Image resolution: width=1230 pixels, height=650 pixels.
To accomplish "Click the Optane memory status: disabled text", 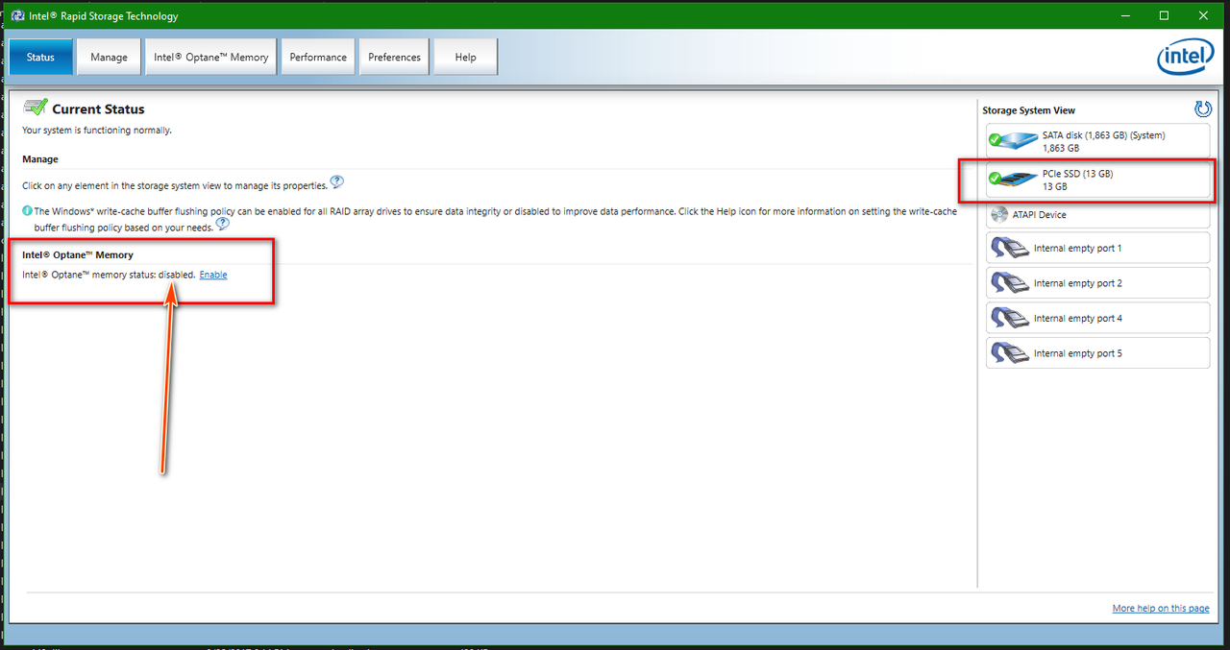I will (109, 275).
